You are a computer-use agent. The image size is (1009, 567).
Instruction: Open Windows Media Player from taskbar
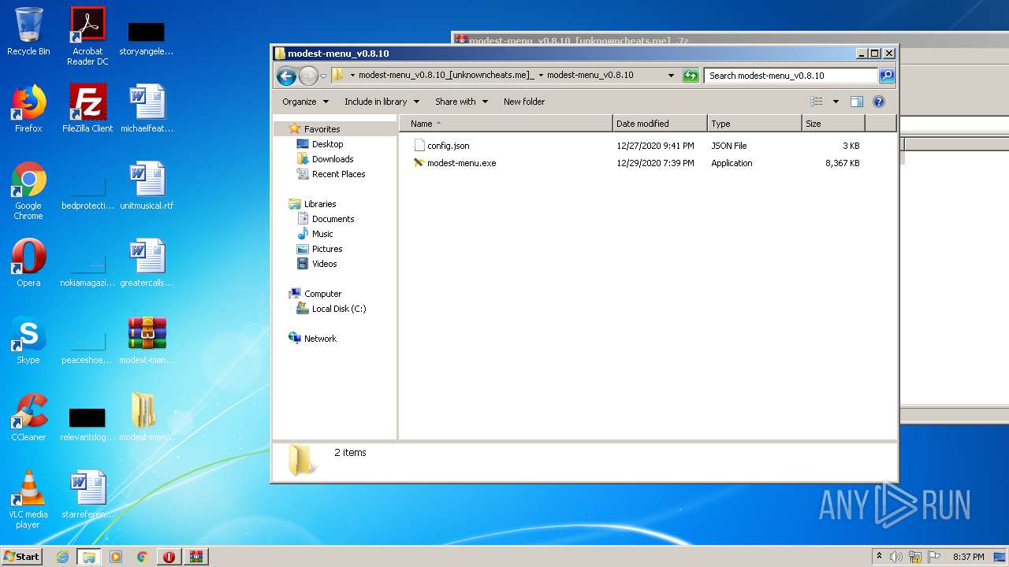[x=116, y=557]
